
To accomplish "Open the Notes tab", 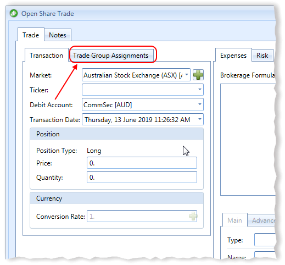I will coord(58,35).
